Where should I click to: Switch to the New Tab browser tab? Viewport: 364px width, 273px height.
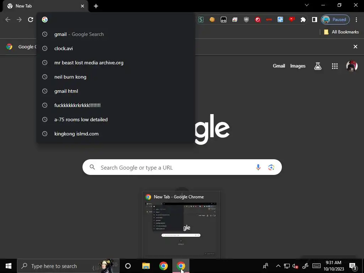[45, 6]
